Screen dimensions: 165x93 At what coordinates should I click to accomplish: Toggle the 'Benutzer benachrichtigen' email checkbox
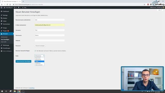tap(35, 51)
